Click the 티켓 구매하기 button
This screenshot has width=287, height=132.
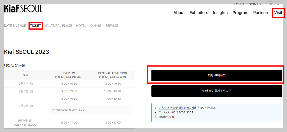point(217,75)
